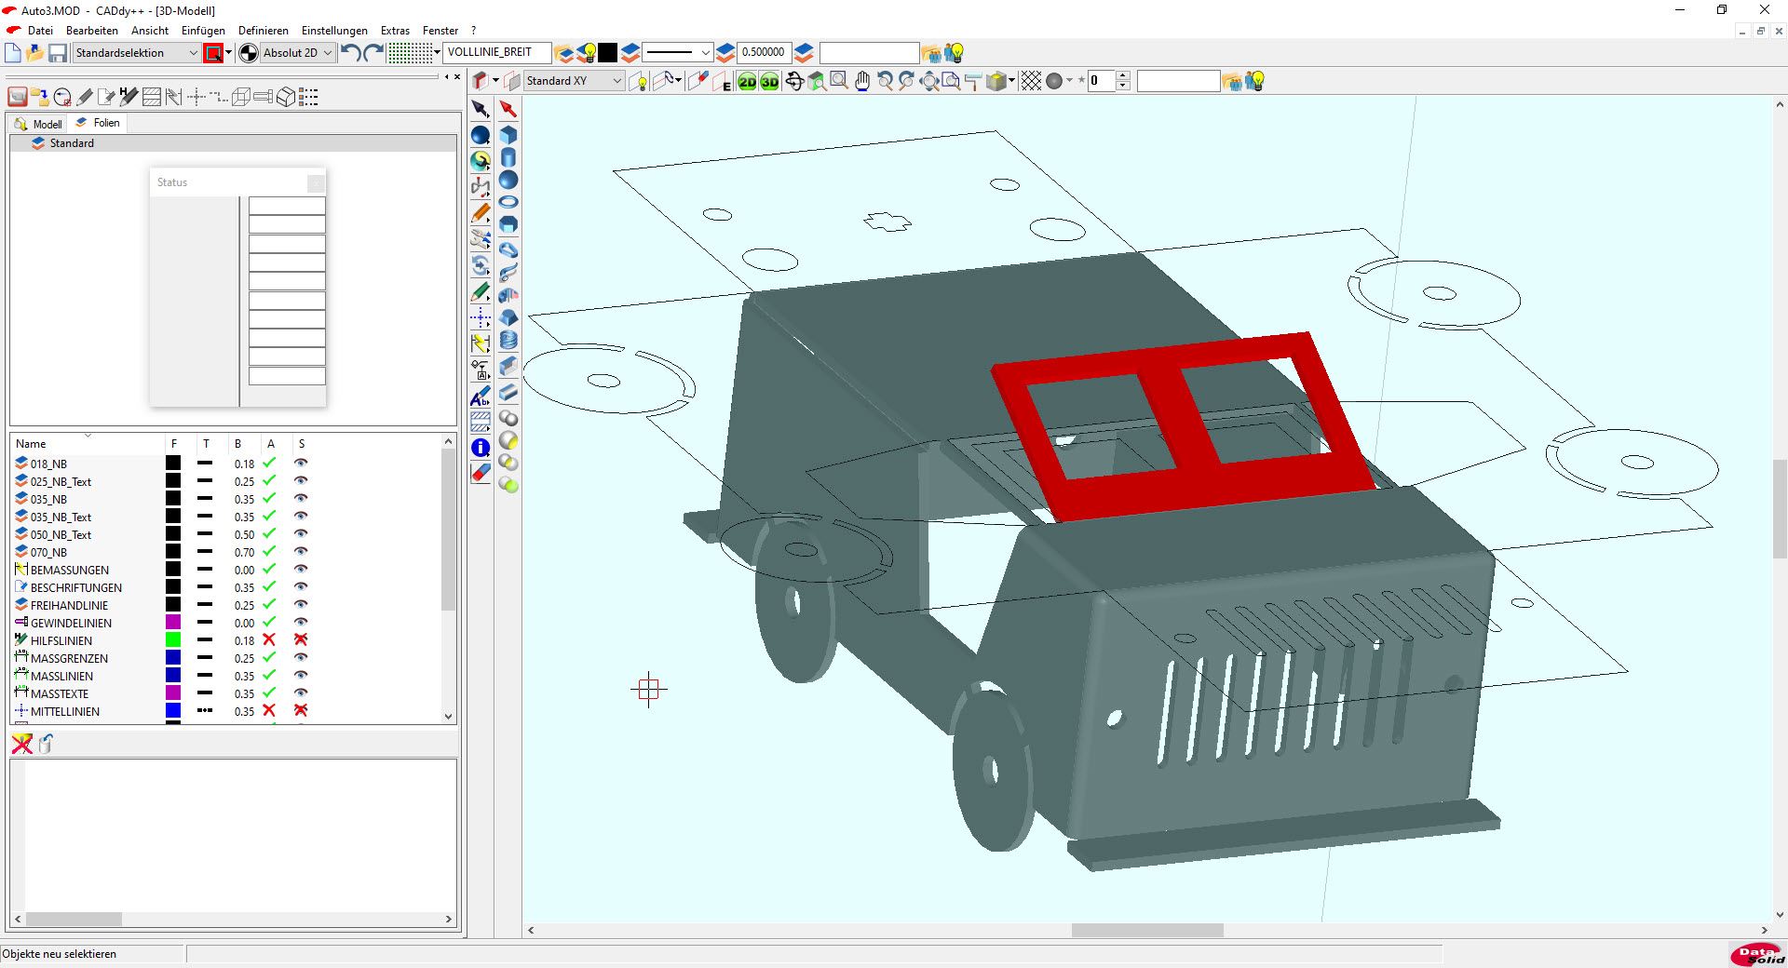Toggle visibility of HILFSLINIEN layer
Screen dimensions: 1788x968
click(301, 640)
